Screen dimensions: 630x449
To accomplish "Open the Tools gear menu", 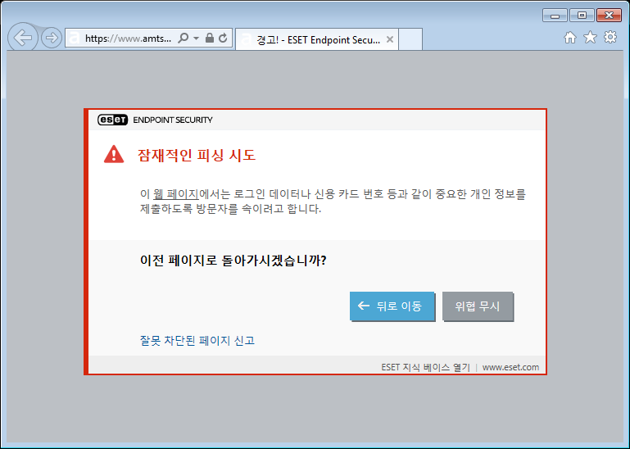I will 610,38.
